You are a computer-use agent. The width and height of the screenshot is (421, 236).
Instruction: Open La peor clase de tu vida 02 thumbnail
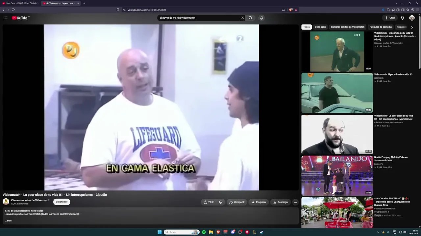point(337,134)
